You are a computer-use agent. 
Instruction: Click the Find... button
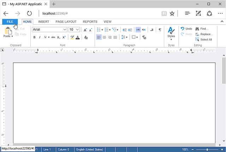(202, 29)
